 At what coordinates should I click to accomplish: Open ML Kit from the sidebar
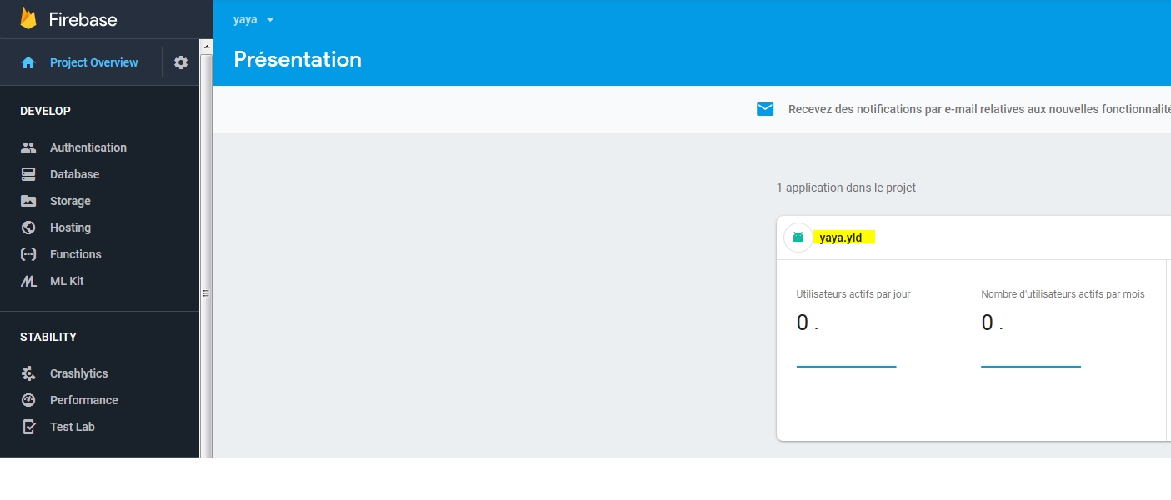(x=67, y=281)
